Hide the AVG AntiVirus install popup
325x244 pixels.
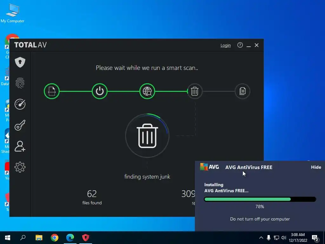pyautogui.click(x=316, y=167)
